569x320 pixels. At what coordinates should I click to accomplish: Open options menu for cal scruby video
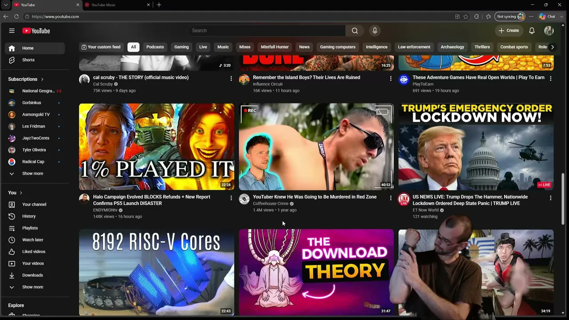click(x=231, y=78)
